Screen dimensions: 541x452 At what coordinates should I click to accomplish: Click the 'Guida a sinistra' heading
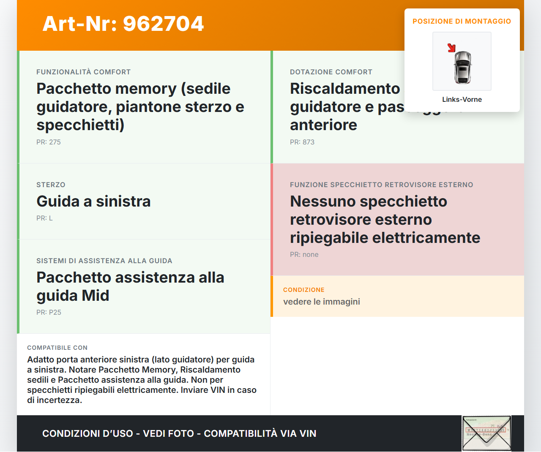93,201
